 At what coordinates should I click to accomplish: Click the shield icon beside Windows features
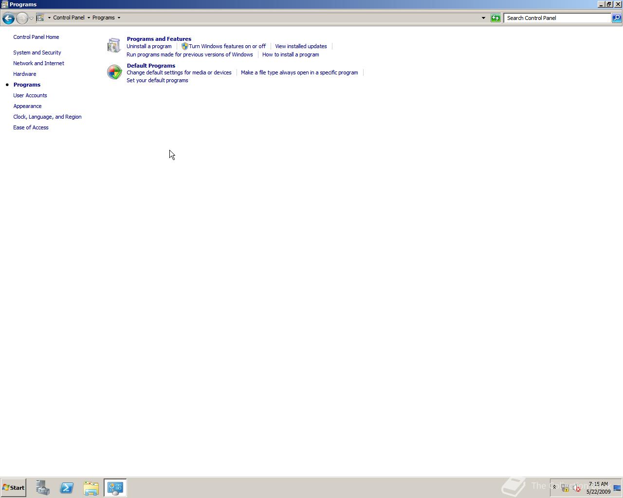[x=184, y=46]
